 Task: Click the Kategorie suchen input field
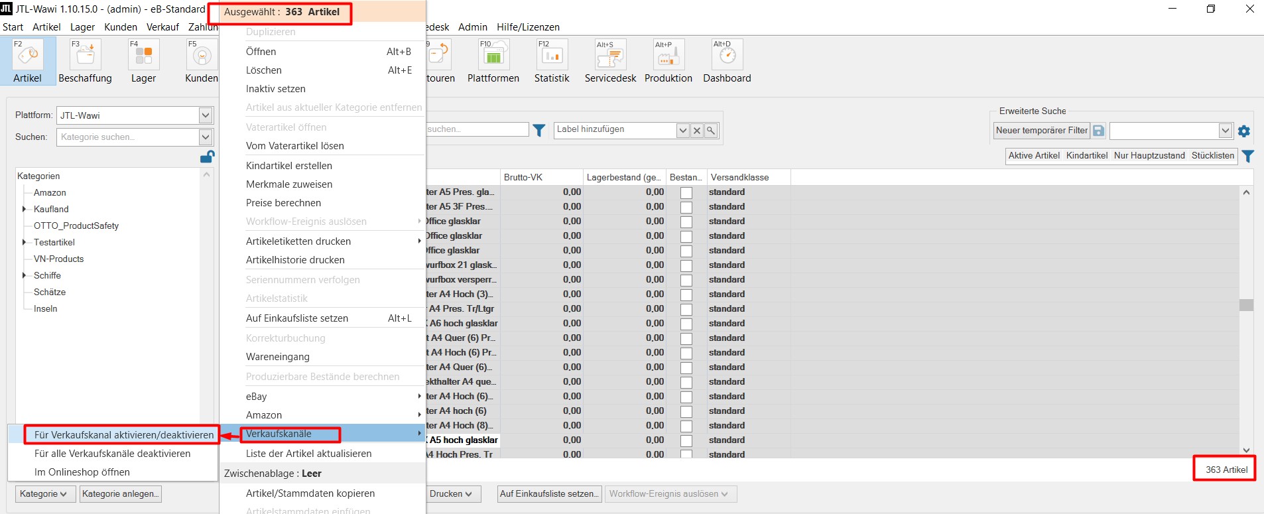pos(128,137)
